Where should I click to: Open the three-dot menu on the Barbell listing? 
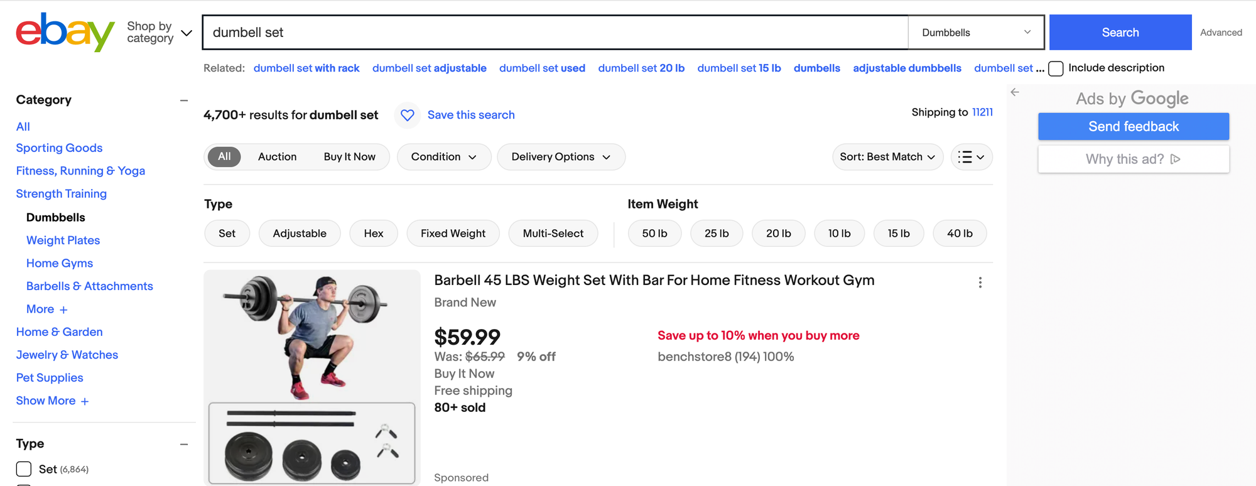click(980, 283)
